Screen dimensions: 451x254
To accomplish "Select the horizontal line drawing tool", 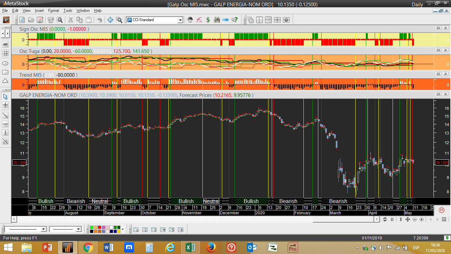I will click(x=5, y=124).
